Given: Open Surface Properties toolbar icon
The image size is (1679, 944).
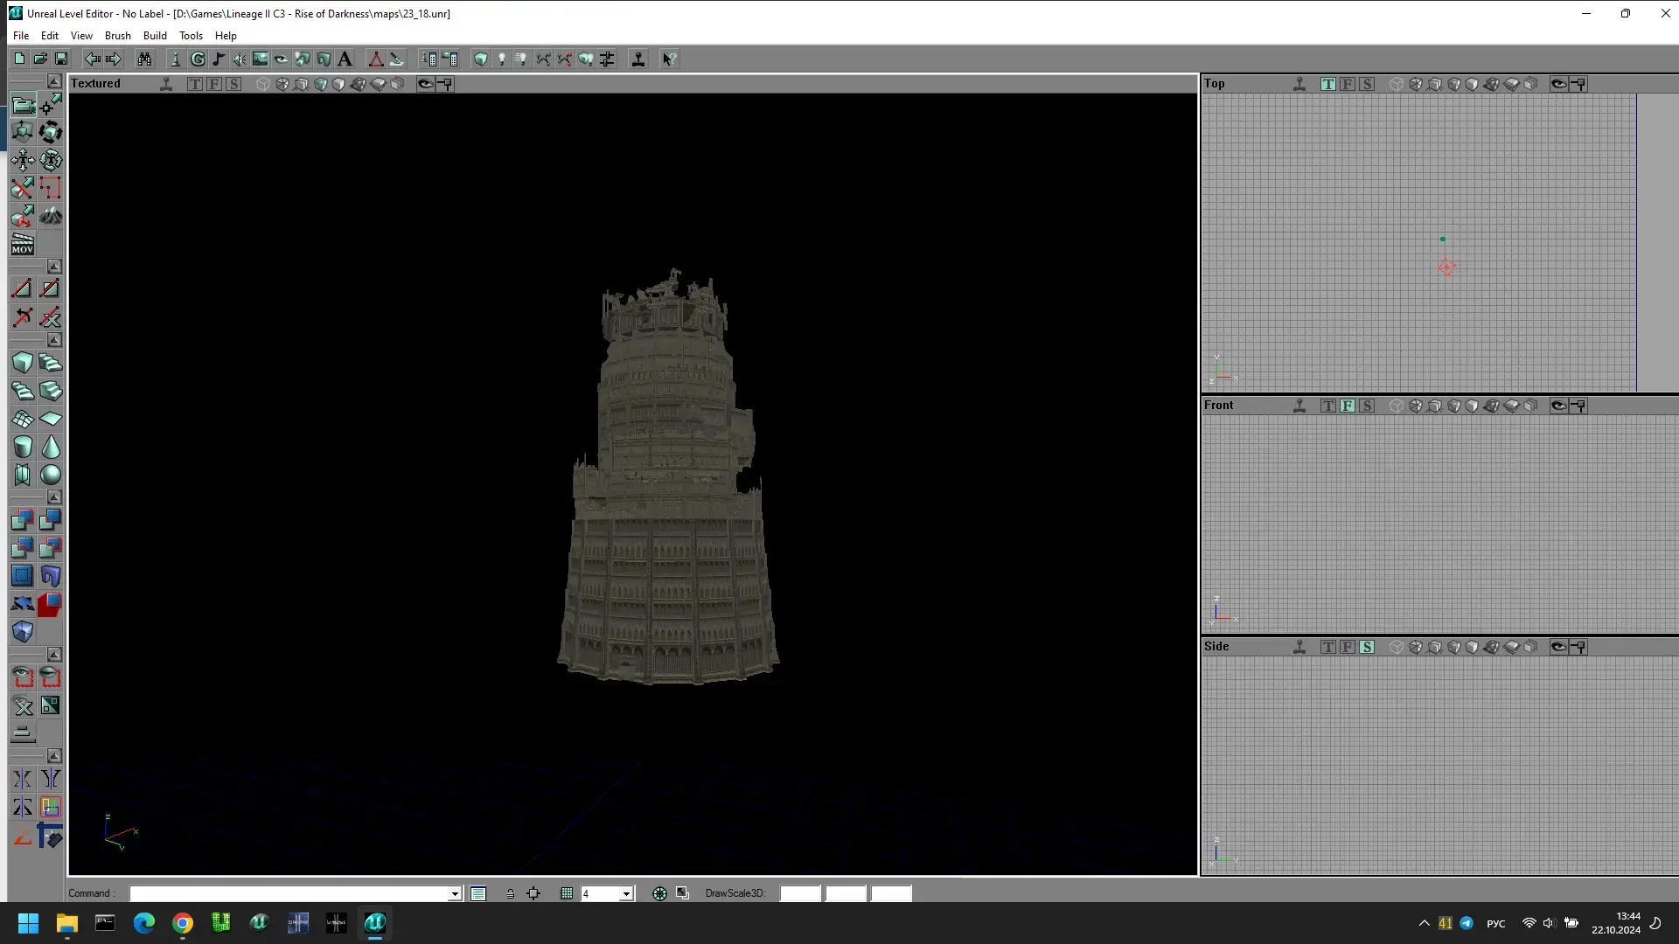Looking at the screenshot, I should pos(449,59).
